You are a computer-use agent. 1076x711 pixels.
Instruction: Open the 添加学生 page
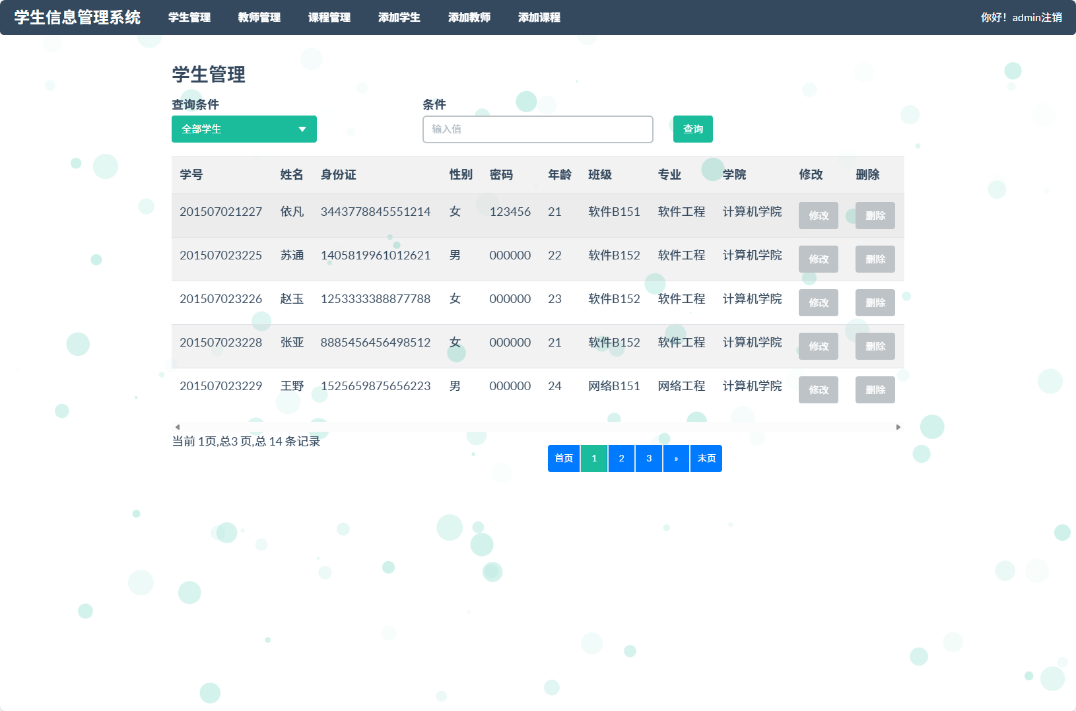(399, 17)
